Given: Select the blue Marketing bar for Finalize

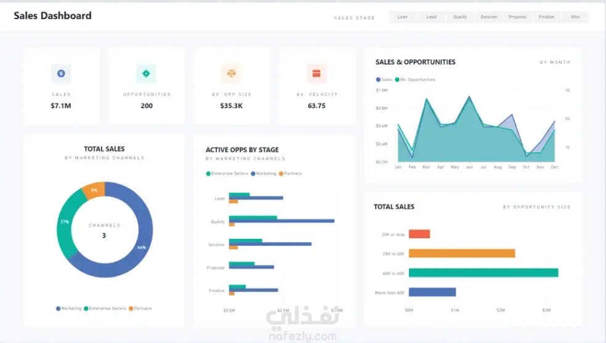Looking at the screenshot, I should pyautogui.click(x=254, y=290).
